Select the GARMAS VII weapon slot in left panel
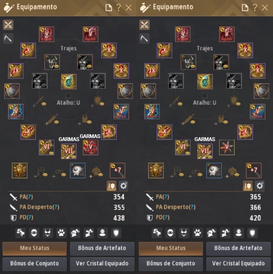The height and width of the screenshot is (274, 273). pos(69,151)
